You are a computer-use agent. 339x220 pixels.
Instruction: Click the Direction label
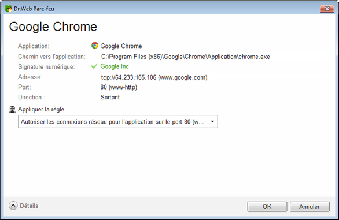pos(32,97)
